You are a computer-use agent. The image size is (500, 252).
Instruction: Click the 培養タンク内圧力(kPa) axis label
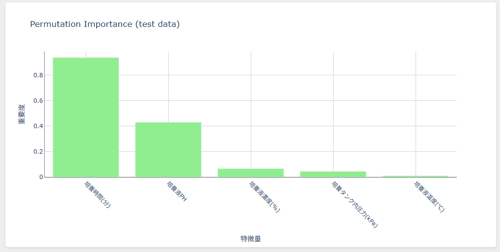(x=354, y=205)
